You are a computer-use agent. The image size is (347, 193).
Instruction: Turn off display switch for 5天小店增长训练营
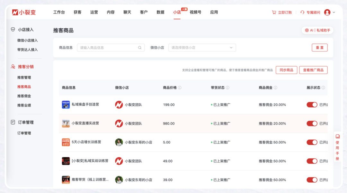click(x=312, y=142)
